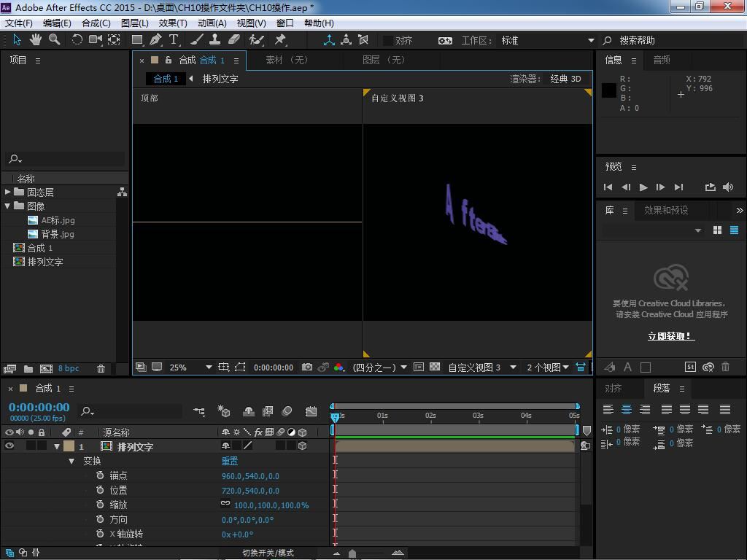Toggle stopwatch for 缩放 property

click(x=99, y=505)
